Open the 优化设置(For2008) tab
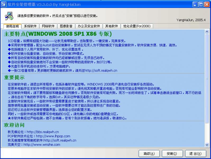211x159 pixels. tap(137, 26)
